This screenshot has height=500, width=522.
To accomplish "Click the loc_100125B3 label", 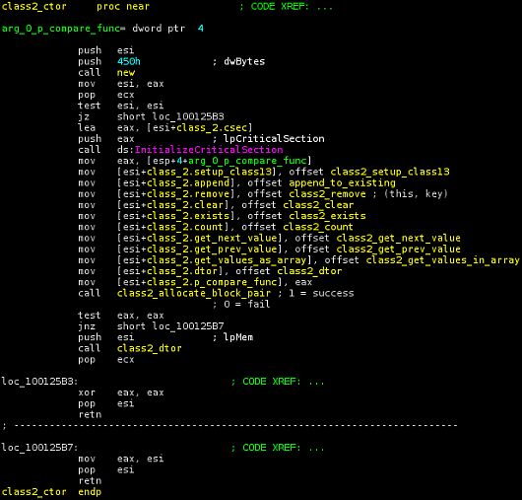I will click(x=39, y=381).
